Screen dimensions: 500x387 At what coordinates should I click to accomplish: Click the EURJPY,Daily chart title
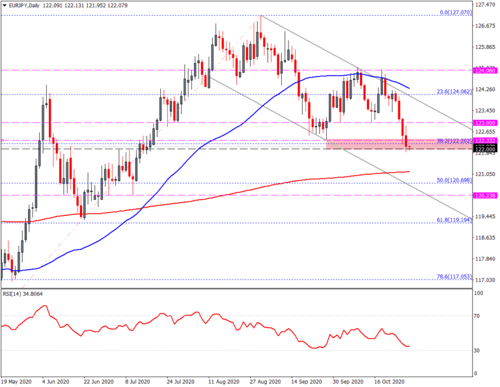click(24, 5)
